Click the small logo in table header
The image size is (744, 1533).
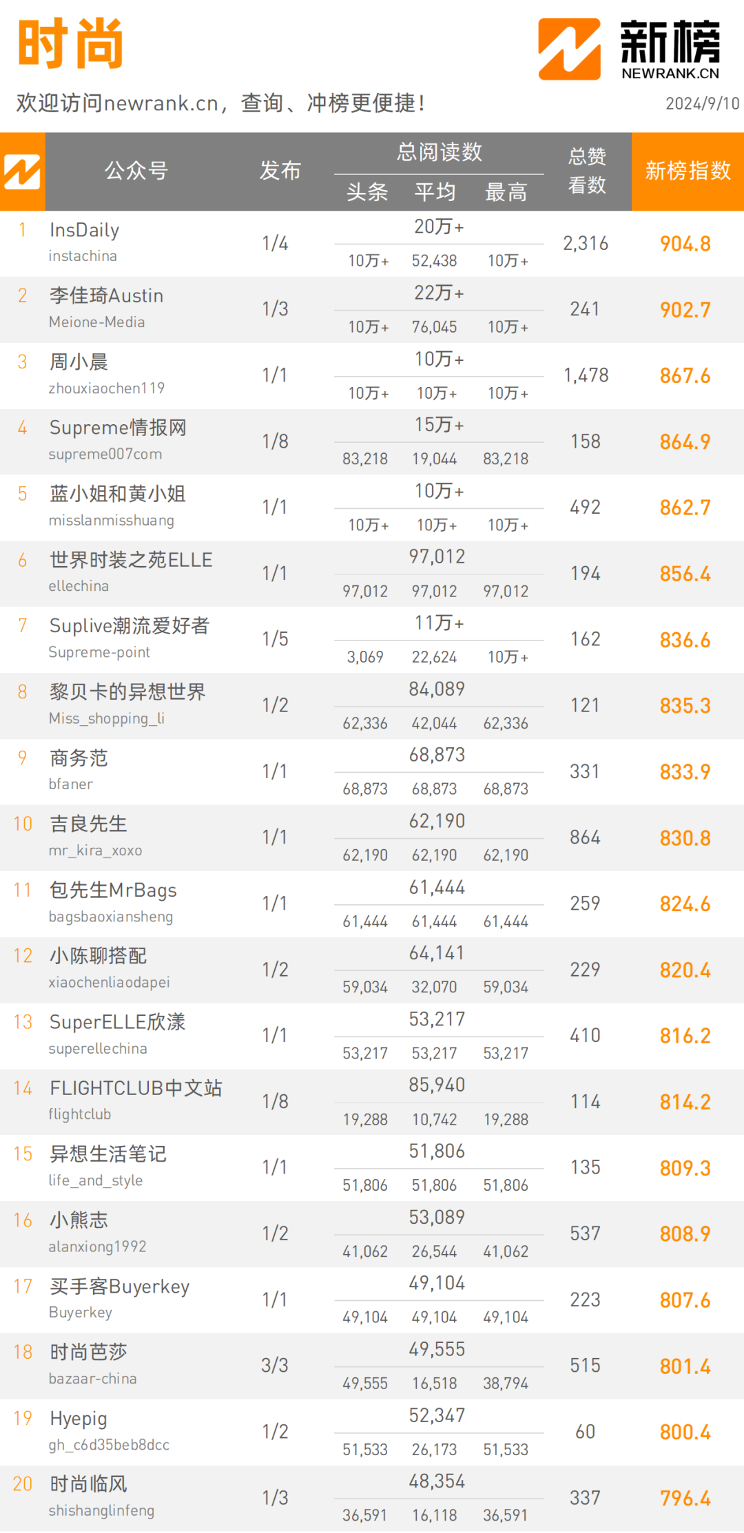(x=22, y=171)
